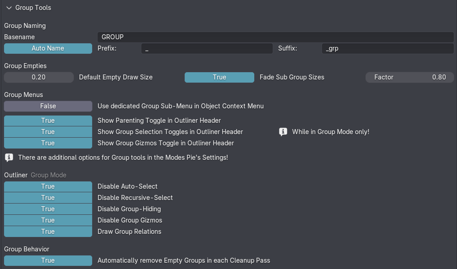The image size is (457, 269).
Task: Toggle the Auto Name button
Action: [x=48, y=48]
